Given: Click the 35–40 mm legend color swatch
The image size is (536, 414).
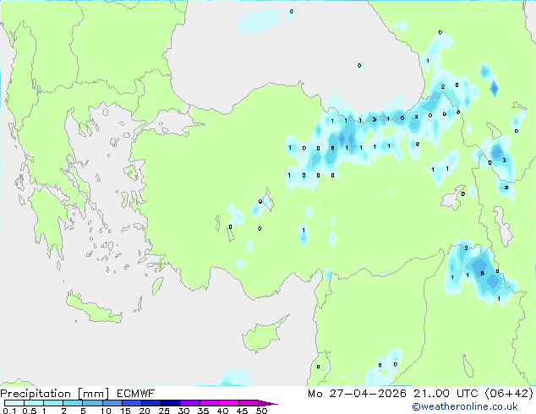Looking at the screenshot, I should (210, 403).
